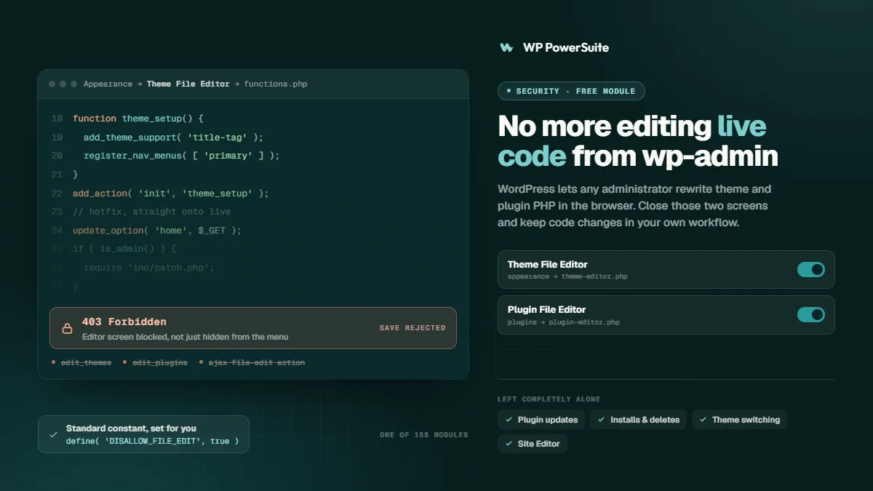This screenshot has width=873, height=491.
Task: Select Theme File Editor in the breadcrumb
Action: click(188, 84)
